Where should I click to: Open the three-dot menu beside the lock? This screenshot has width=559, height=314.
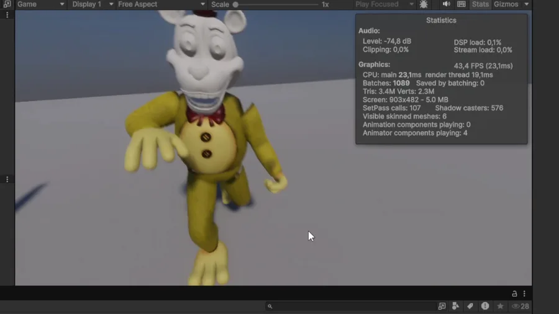(x=524, y=294)
